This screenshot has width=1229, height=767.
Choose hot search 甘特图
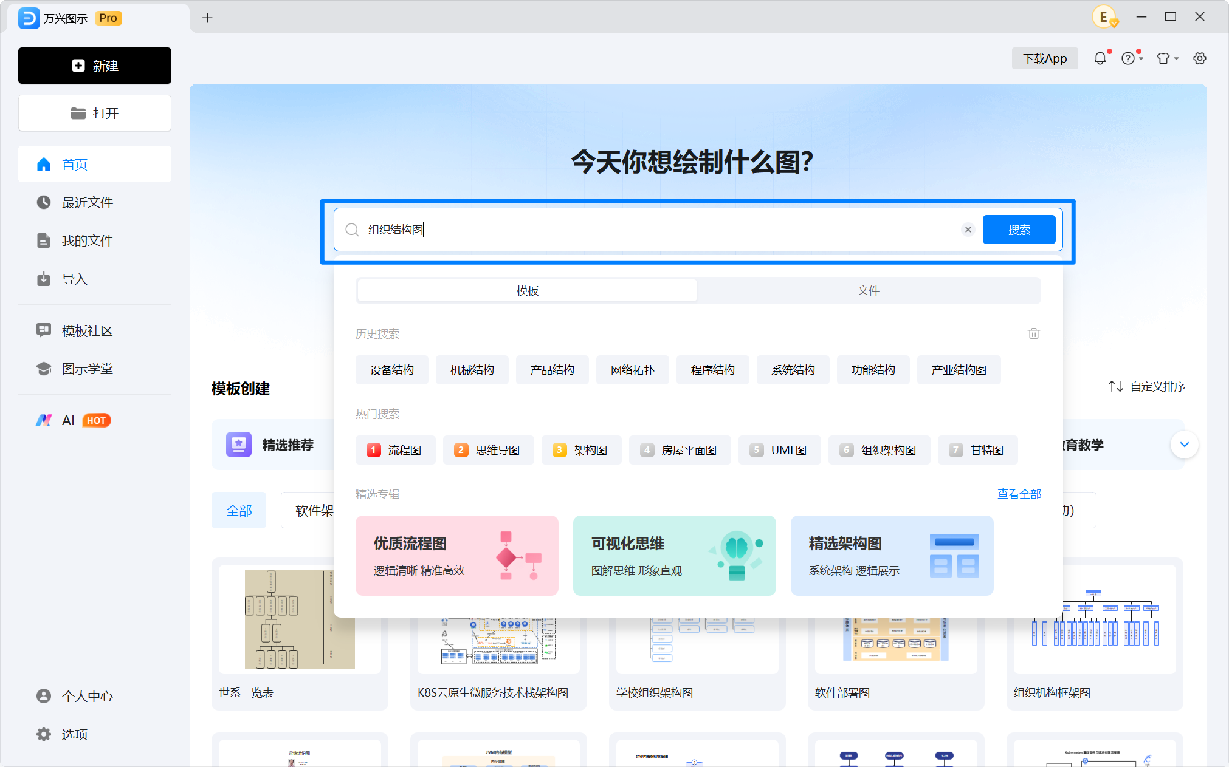tap(978, 450)
